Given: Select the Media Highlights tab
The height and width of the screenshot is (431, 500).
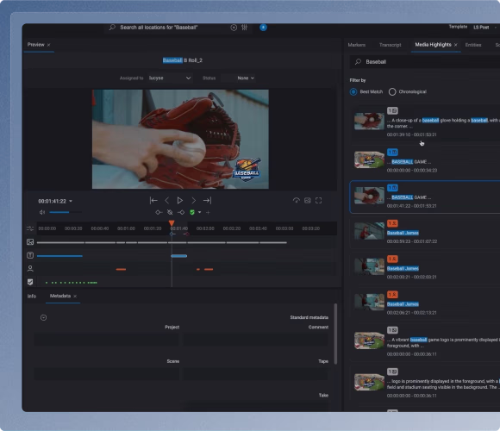Looking at the screenshot, I should [433, 45].
